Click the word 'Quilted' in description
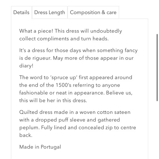159x159 pixels. pos(29,112)
